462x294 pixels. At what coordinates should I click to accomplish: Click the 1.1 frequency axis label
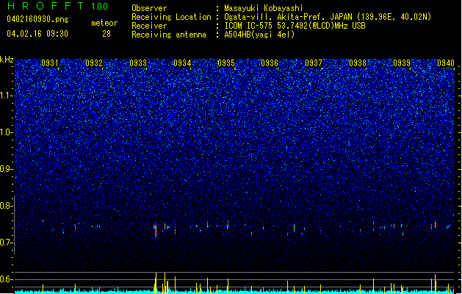tap(7, 96)
